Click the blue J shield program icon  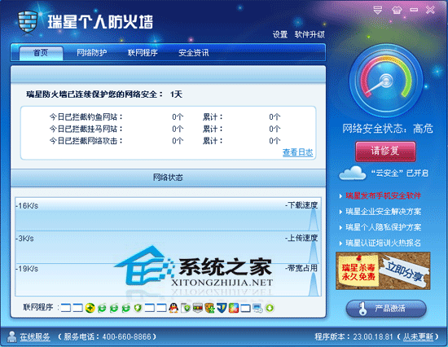[222, 308]
